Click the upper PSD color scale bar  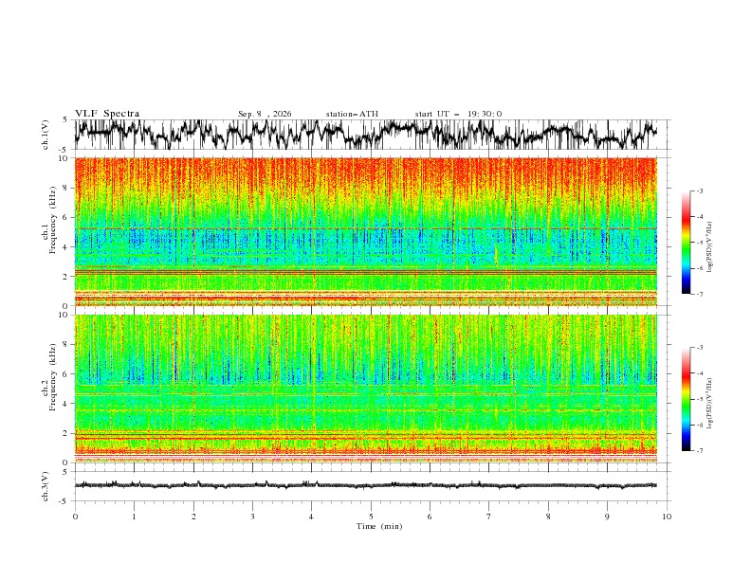[x=686, y=243]
